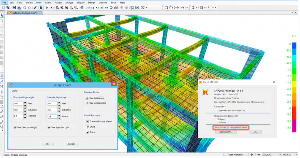This screenshot has width=300, height=158.
Task: Click OK in About SAP2000 dialog
Action: 255,132
